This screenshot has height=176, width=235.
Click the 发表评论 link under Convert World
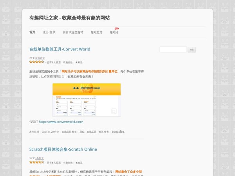pos(40,58)
